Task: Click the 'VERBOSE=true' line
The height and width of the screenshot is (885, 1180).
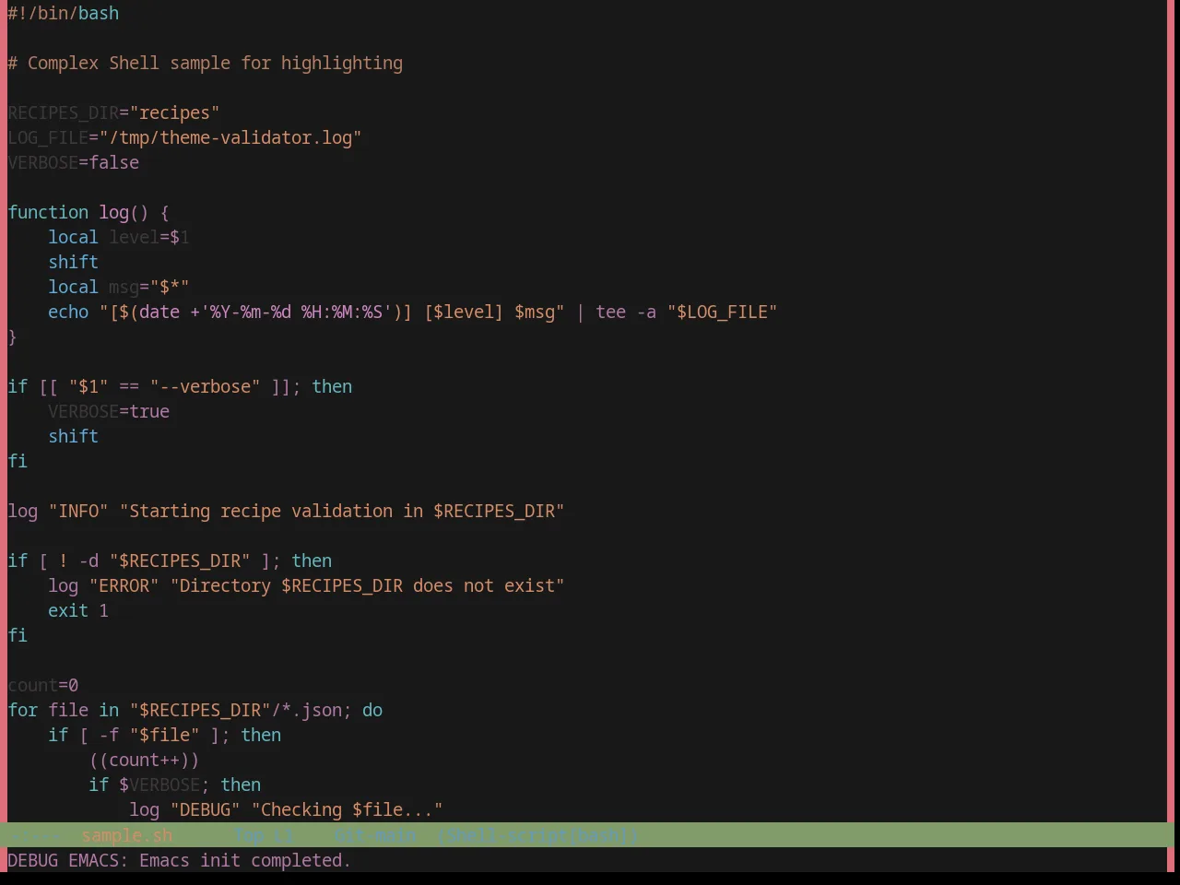Action: [109, 411]
